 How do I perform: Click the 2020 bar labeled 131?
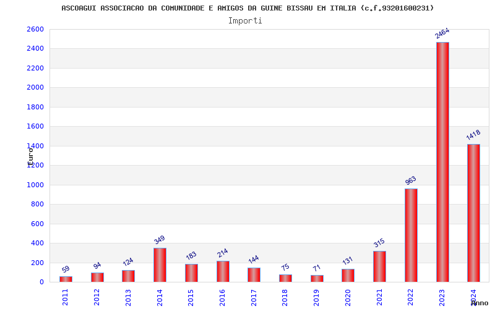[x=348, y=276]
